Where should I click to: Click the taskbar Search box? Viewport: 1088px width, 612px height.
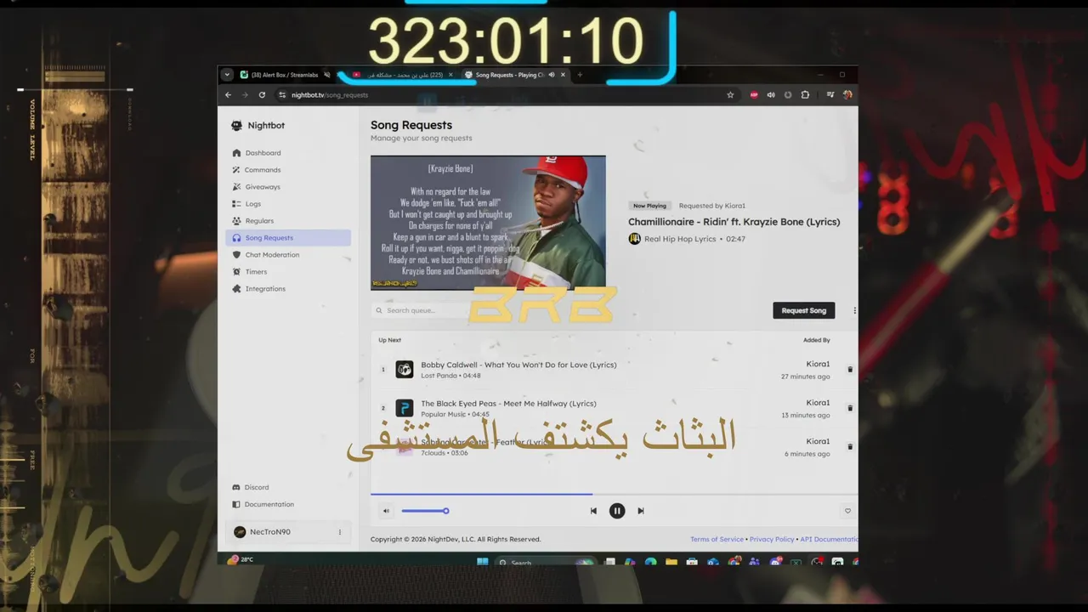544,563
